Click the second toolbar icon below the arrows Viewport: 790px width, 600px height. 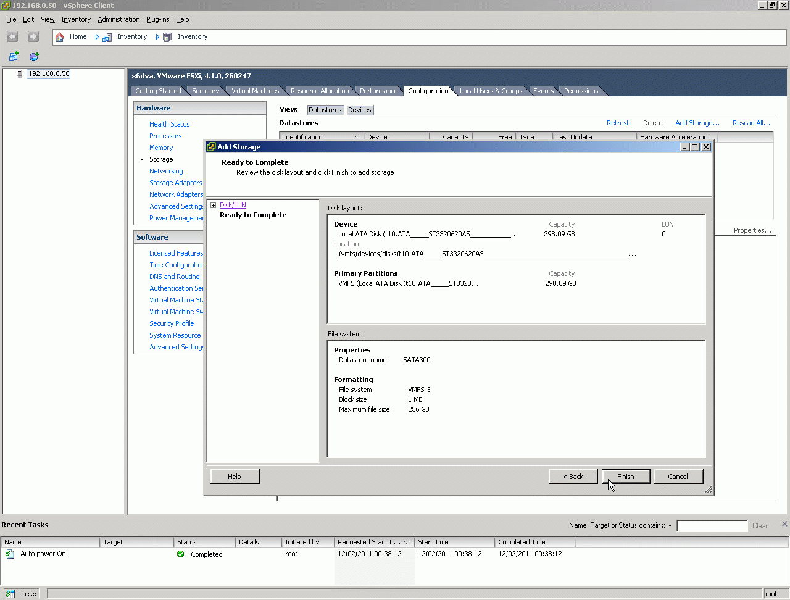click(34, 57)
